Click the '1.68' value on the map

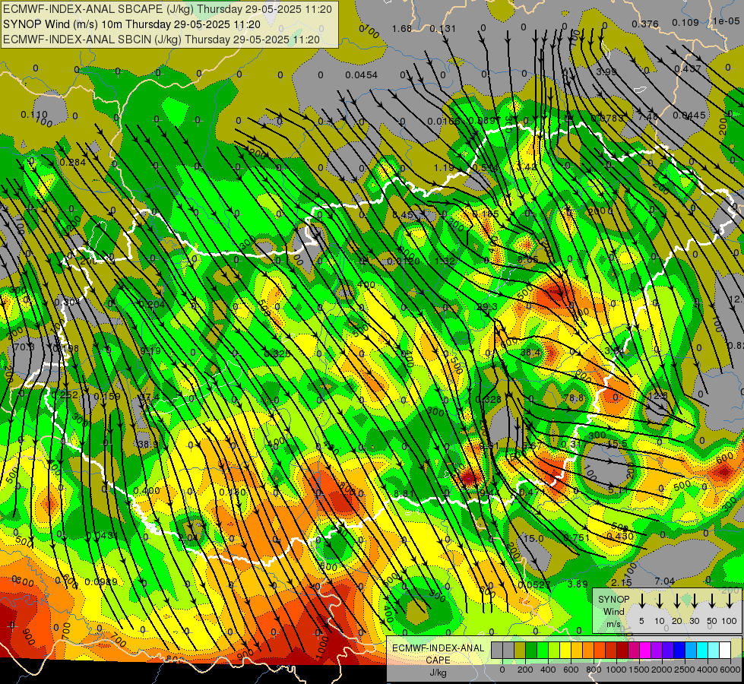tap(402, 29)
